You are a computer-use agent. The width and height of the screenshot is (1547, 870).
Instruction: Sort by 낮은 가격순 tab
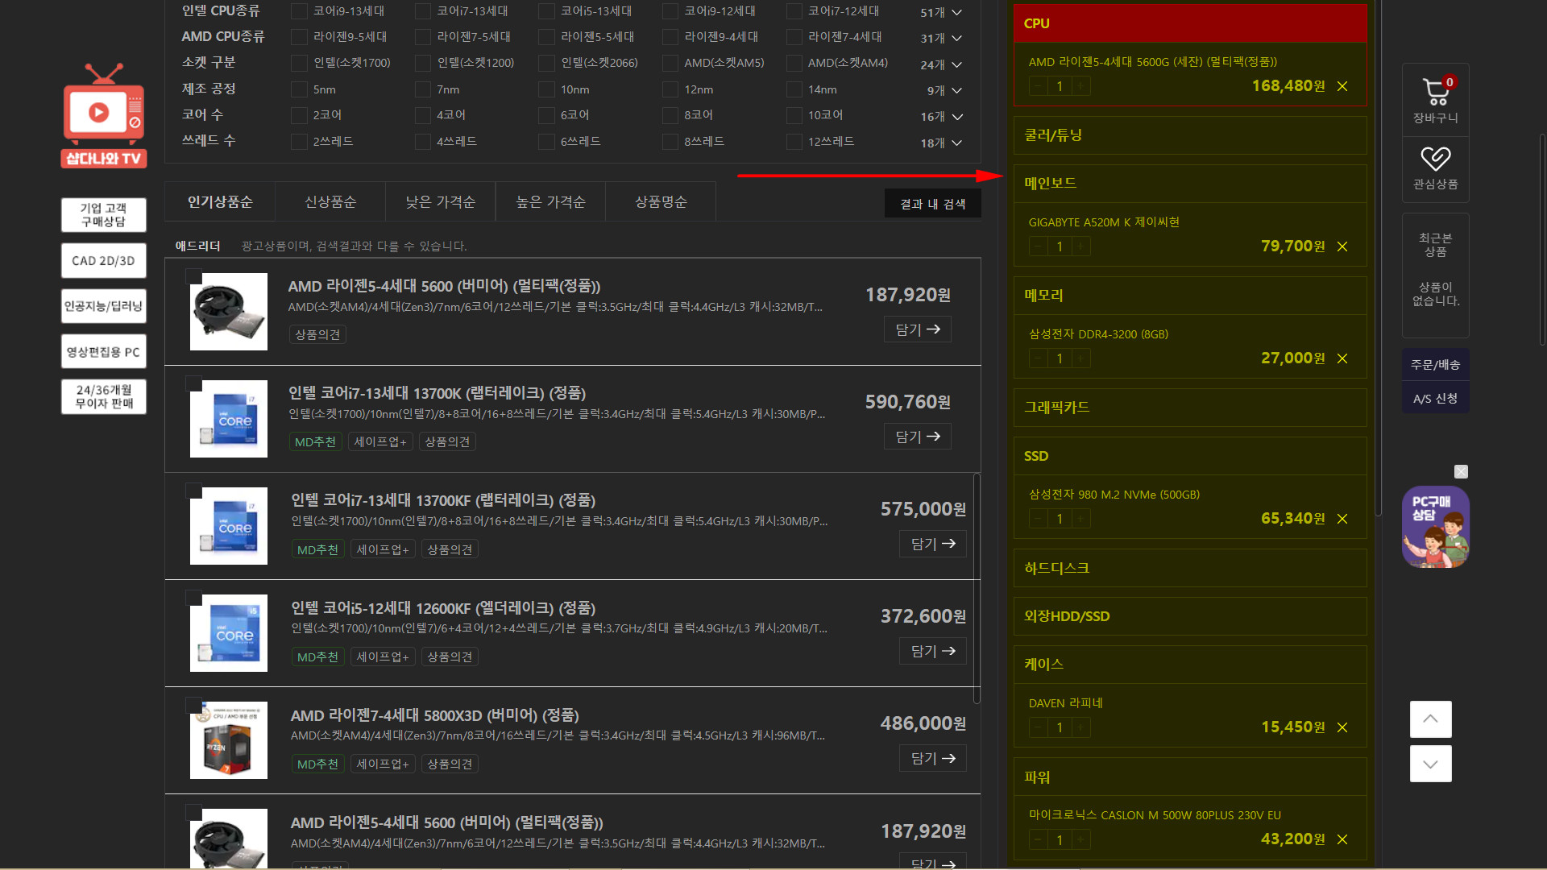pos(440,201)
